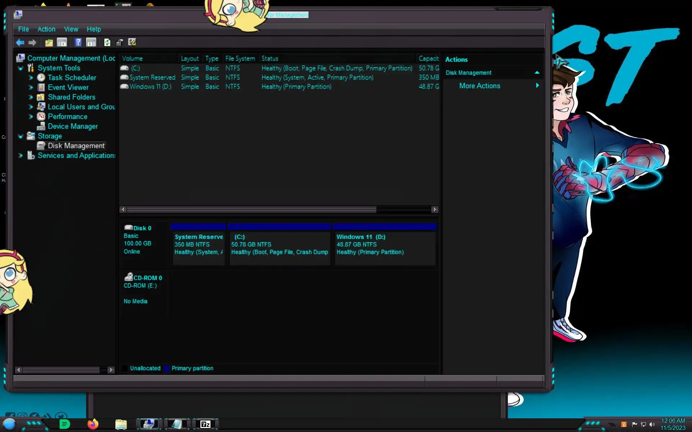The height and width of the screenshot is (432, 692).
Task: Click the Refresh toolbar icon
Action: coord(107,42)
